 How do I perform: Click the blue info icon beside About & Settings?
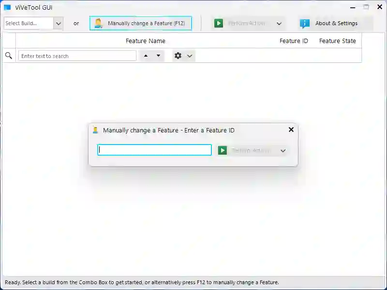(305, 24)
